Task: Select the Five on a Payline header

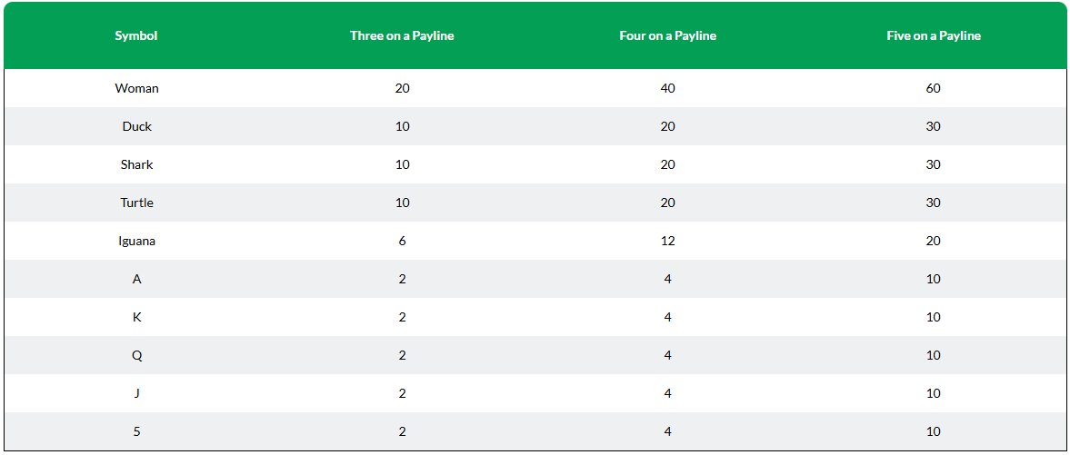Action: 934,36
